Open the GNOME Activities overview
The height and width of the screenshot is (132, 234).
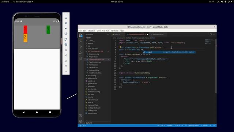5,1
